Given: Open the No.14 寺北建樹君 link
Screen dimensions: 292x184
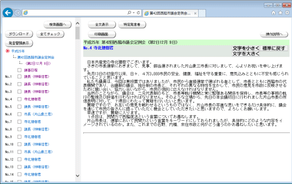Looking at the screenshot, I should pos(33,174).
